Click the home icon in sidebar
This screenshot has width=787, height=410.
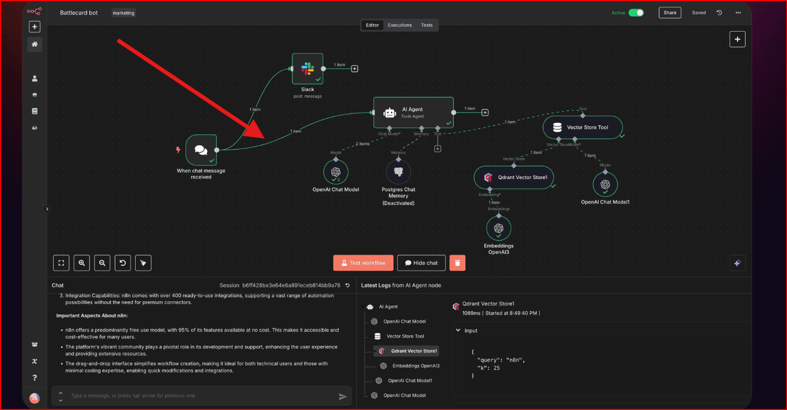coord(35,44)
